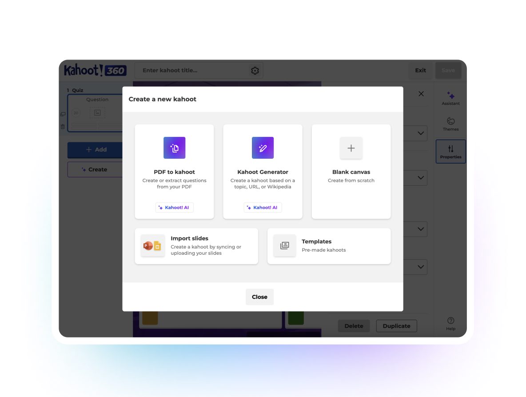This screenshot has height=397, width=526.
Task: Click the Kahoot Generator pencil icon
Action: point(263,148)
